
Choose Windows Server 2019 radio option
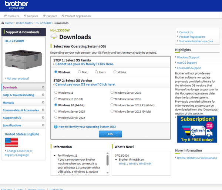[112, 93]
